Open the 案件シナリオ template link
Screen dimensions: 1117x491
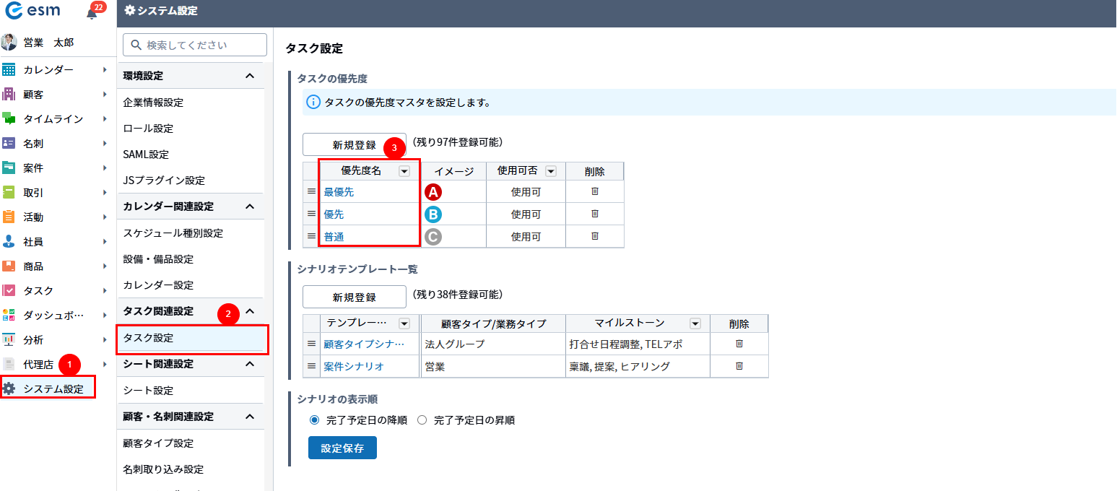coord(354,367)
